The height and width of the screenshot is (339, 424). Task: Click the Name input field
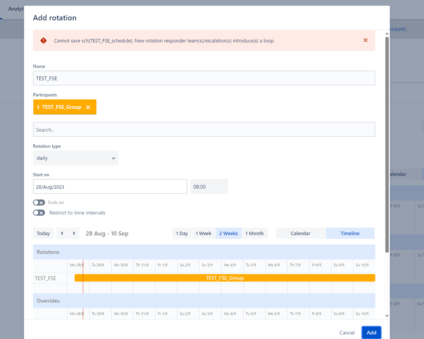click(204, 78)
